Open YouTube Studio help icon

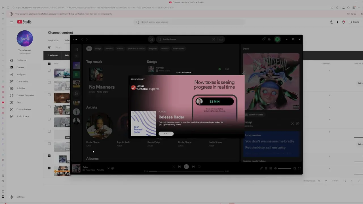click(332, 22)
